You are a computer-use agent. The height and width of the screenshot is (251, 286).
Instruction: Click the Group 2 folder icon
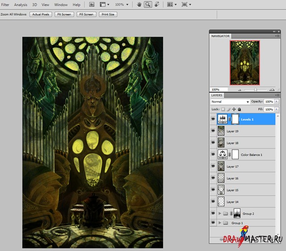pos(226,213)
